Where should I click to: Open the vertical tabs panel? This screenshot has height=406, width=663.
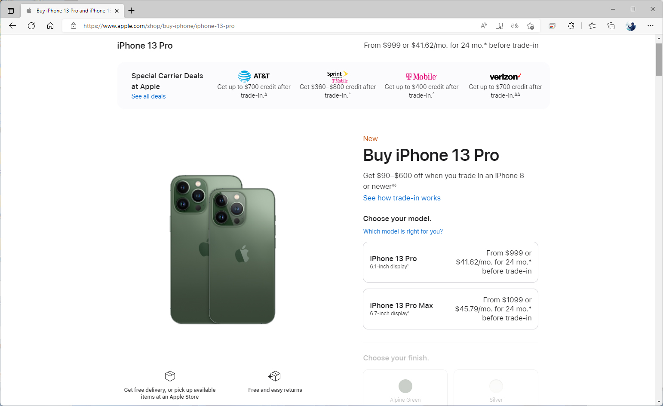pos(11,10)
